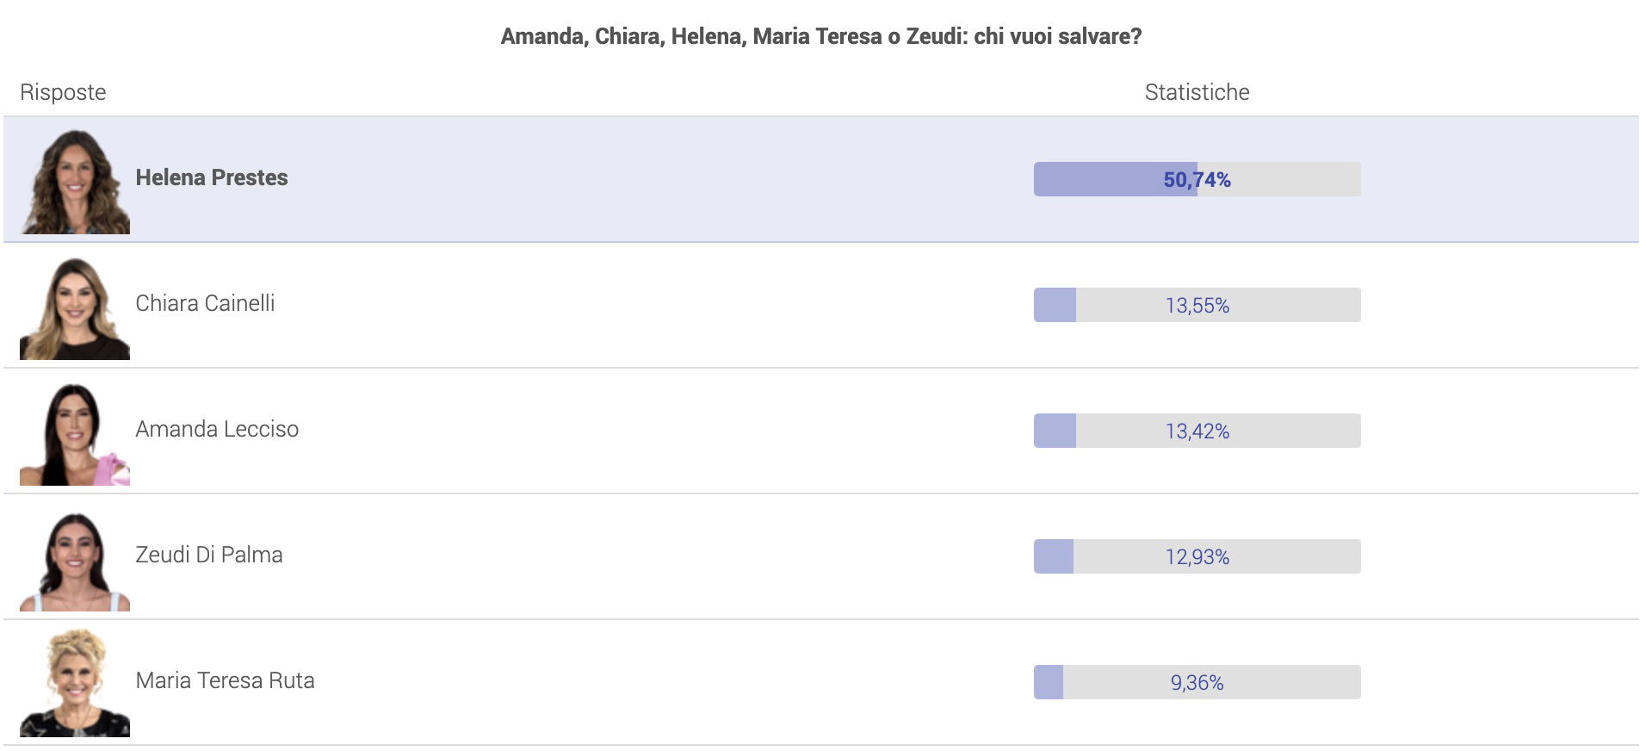This screenshot has width=1646, height=751.
Task: Click Maria Teresa Ruta contestant photo
Action: 75,683
